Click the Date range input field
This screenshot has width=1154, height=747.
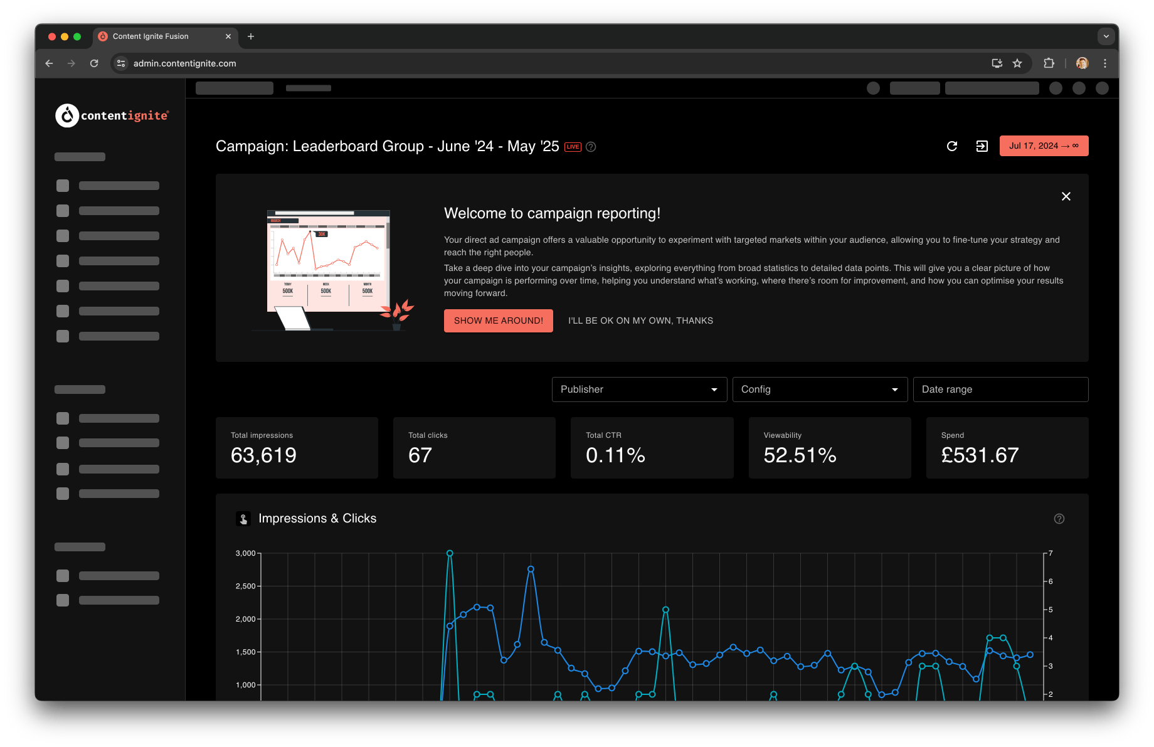tap(1000, 389)
